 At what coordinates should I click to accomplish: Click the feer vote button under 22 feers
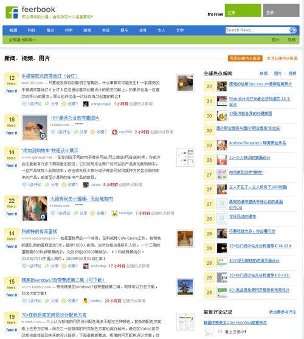pos(12,214)
